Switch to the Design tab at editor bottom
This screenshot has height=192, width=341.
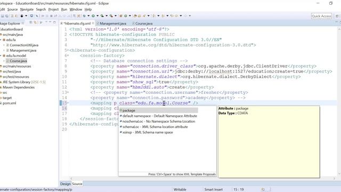[65, 184]
